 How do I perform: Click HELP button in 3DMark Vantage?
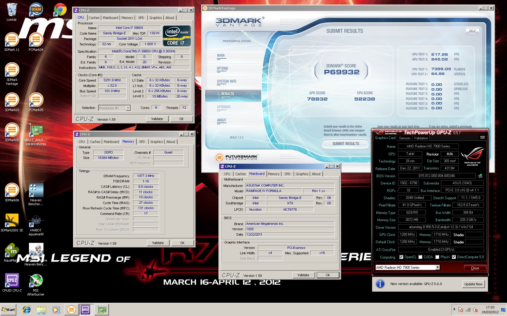point(472,31)
